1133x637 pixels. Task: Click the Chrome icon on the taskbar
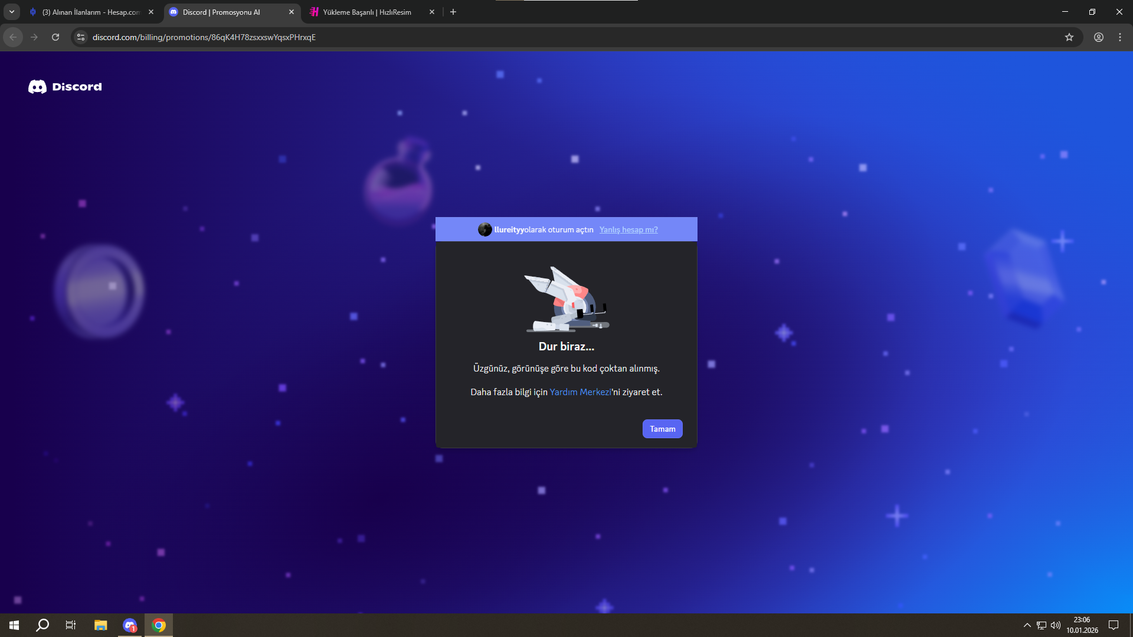[159, 625]
